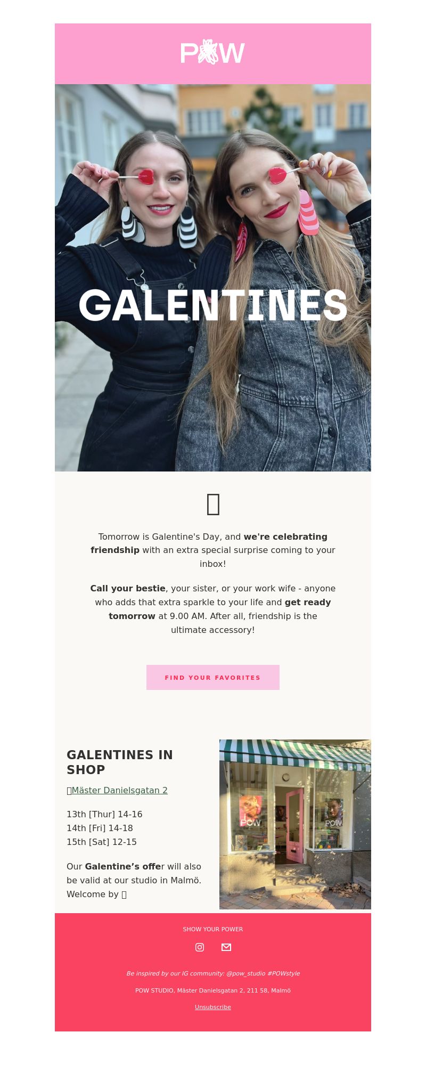The width and height of the screenshot is (426, 1065).
Task: Click the GALENTINES headline on the hero image
Action: (213, 305)
